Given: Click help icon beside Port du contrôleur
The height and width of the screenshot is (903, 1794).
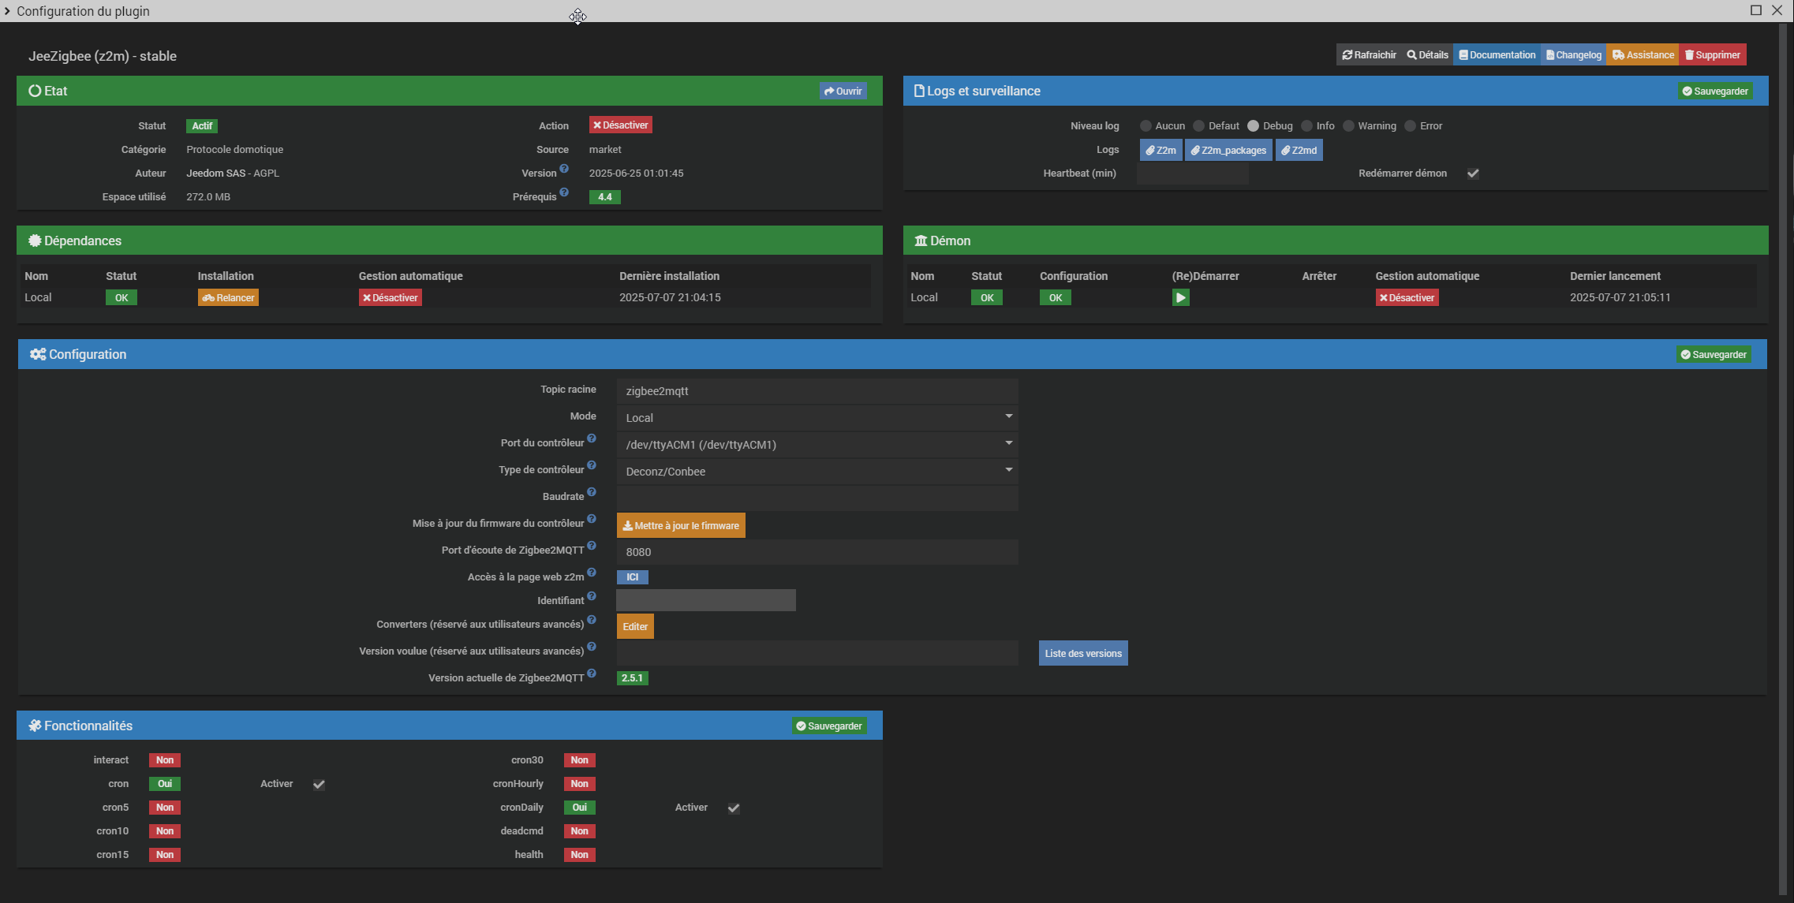Looking at the screenshot, I should (x=592, y=438).
